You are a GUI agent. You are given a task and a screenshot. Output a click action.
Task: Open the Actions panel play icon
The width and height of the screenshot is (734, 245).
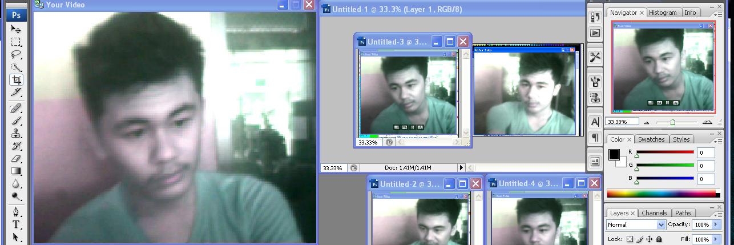[595, 33]
